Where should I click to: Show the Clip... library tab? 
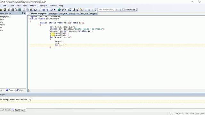[x=20, y=90]
